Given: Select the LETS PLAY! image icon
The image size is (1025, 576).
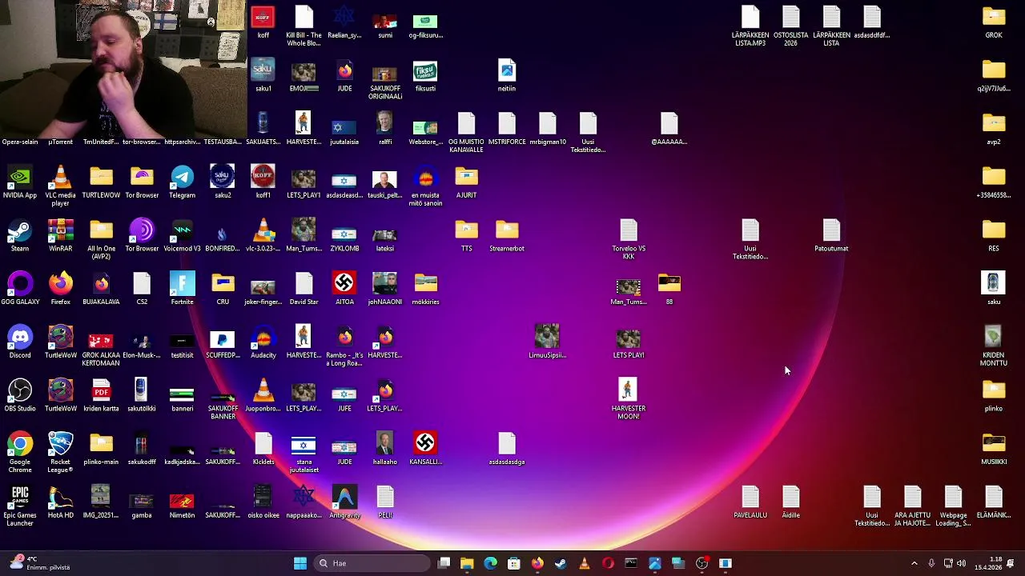Looking at the screenshot, I should click(629, 342).
